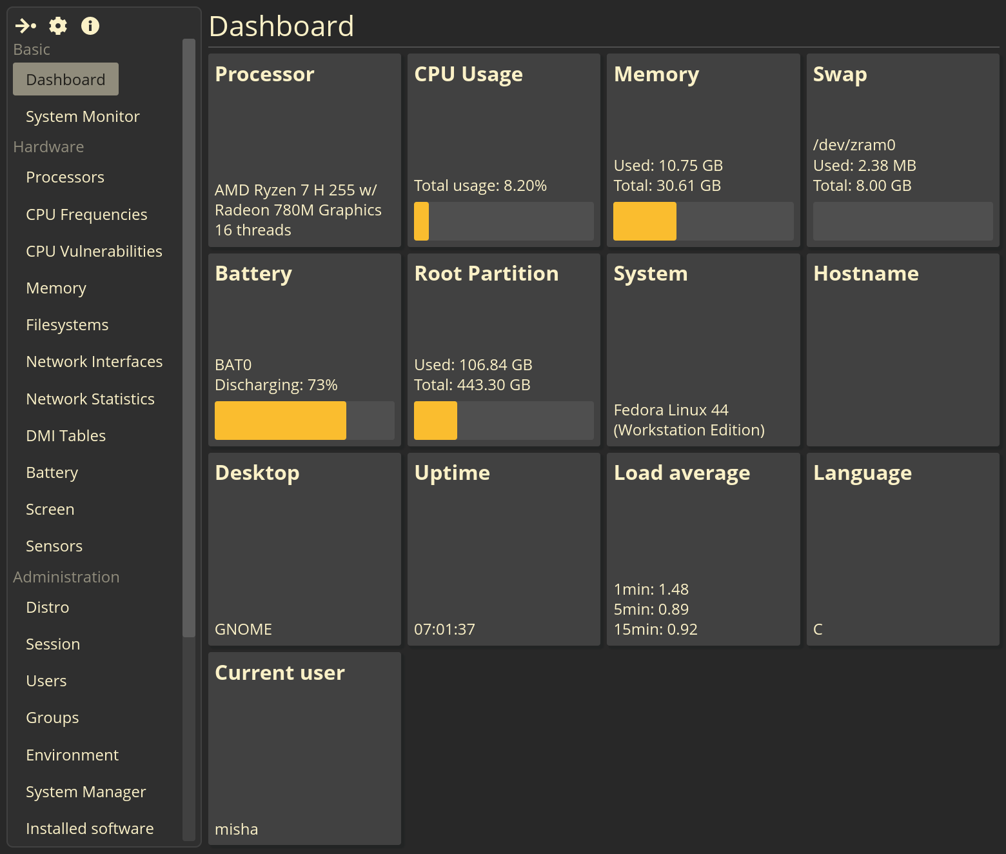
Task: Click uptime value '07:01:37'
Action: 444,630
